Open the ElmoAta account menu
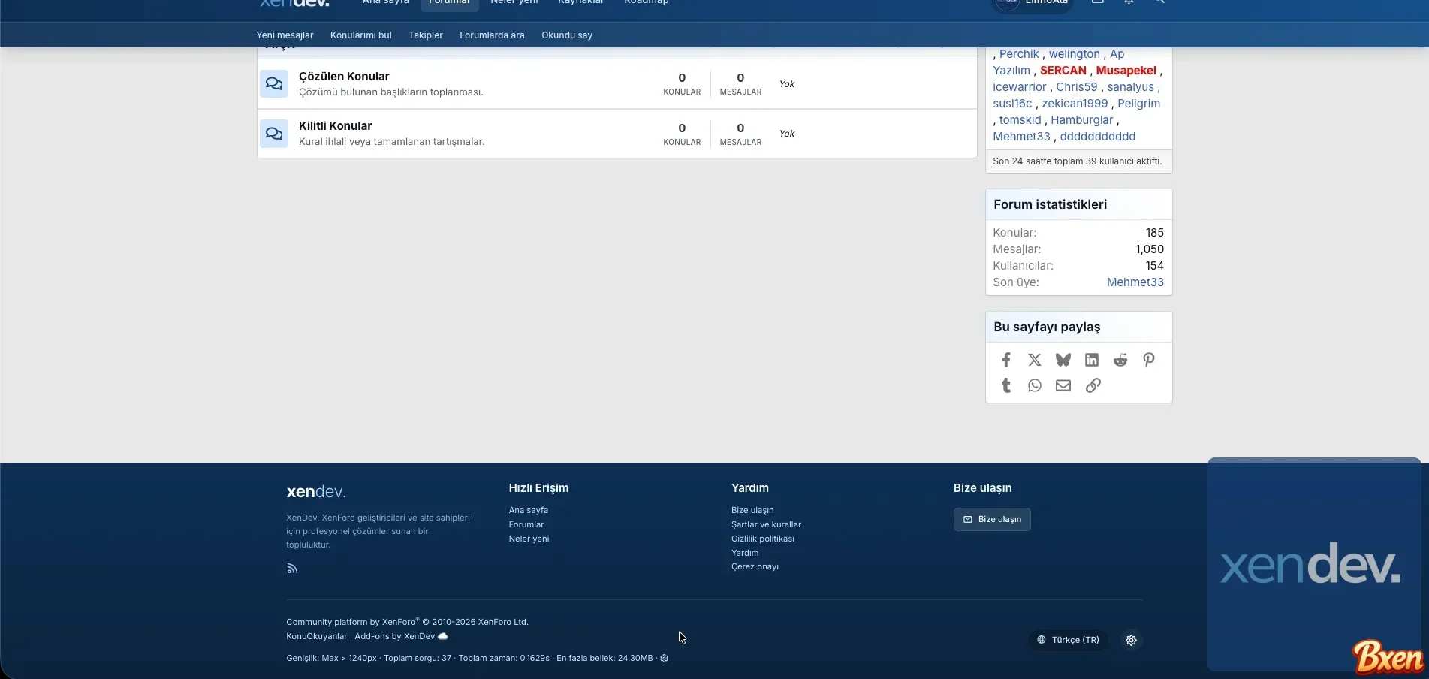This screenshot has width=1429, height=679. tap(1032, 2)
